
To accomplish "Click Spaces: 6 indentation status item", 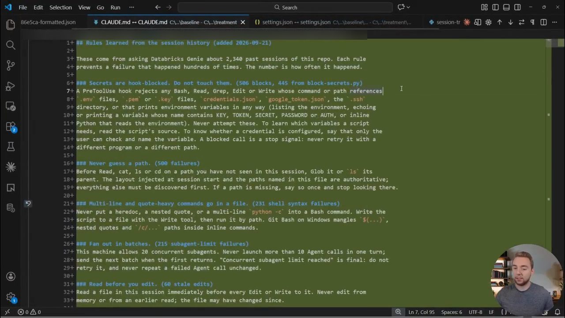I will [x=452, y=312].
